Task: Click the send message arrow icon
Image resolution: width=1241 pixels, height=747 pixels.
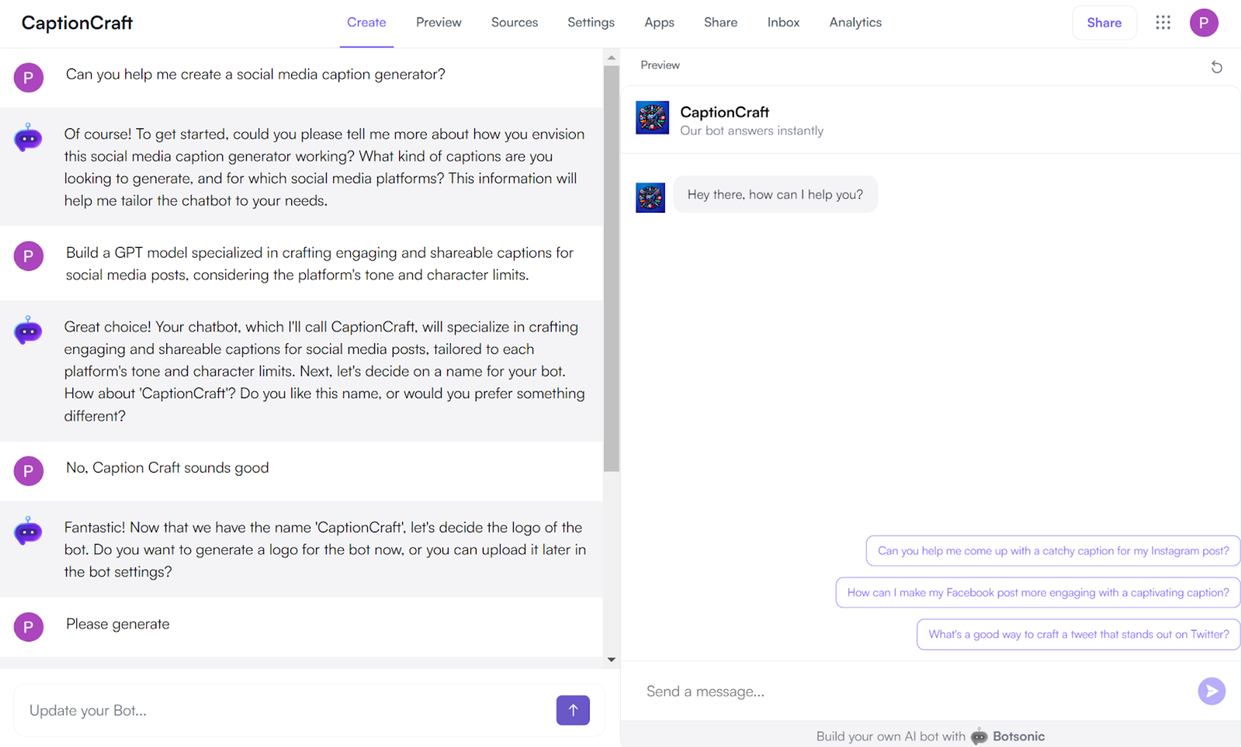Action: [x=1211, y=691]
